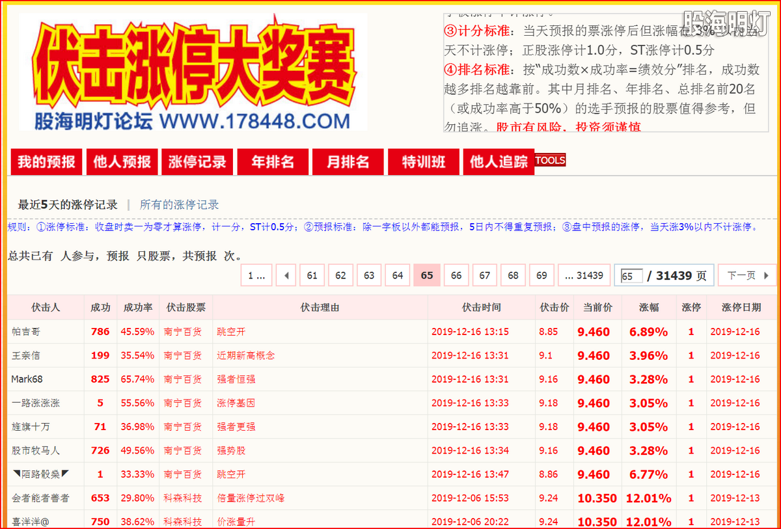Open 所有的涨停记录 link

(x=180, y=204)
